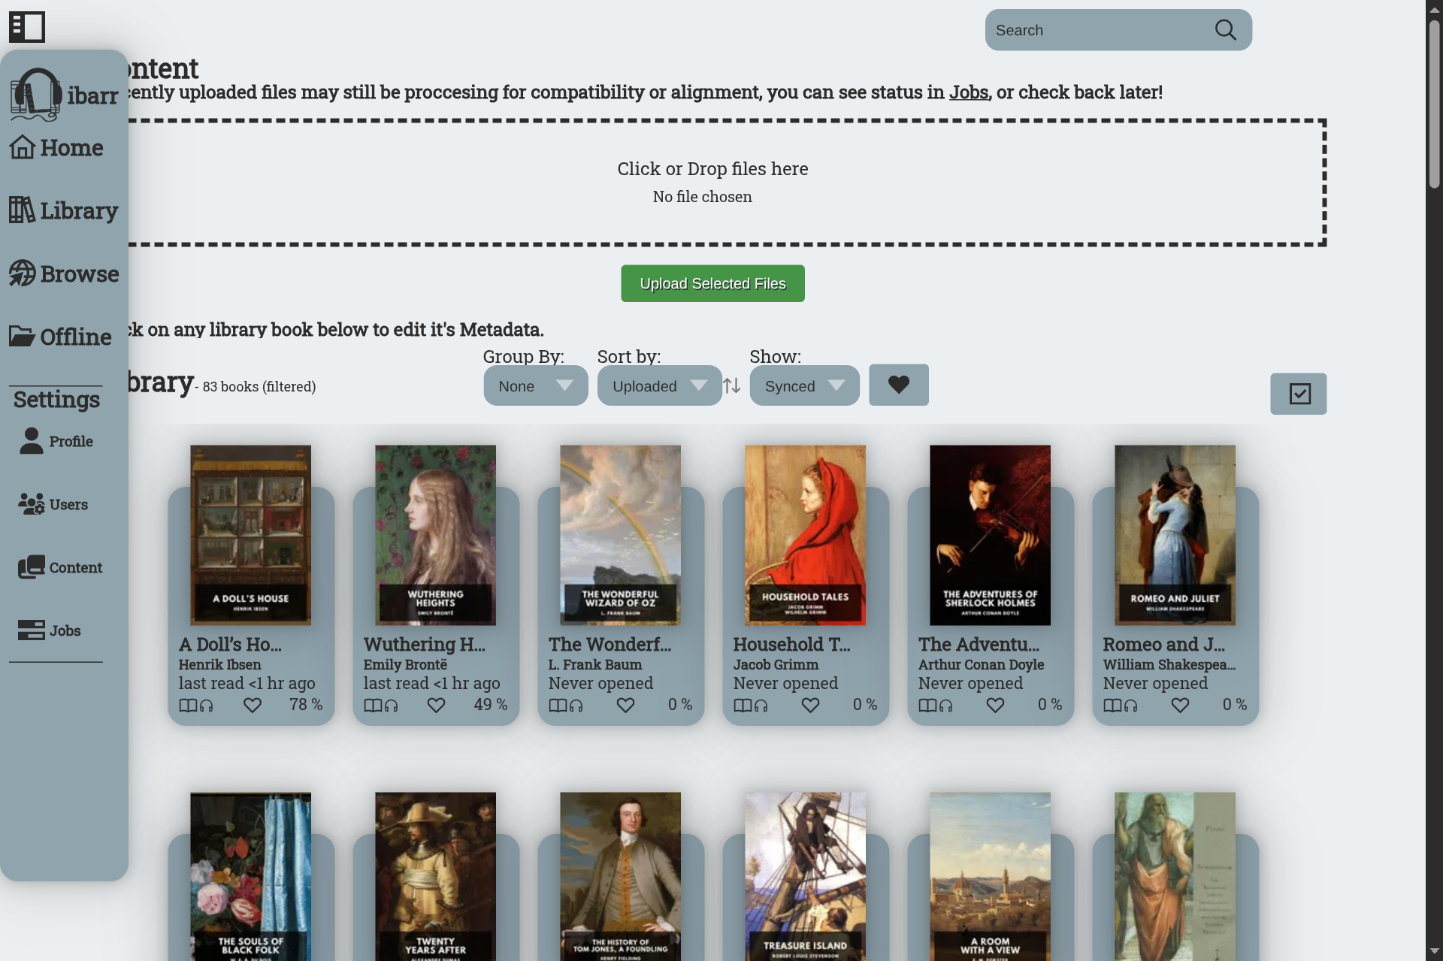Image resolution: width=1443 pixels, height=961 pixels.
Task: Open Show Synced dropdown
Action: coord(803,386)
